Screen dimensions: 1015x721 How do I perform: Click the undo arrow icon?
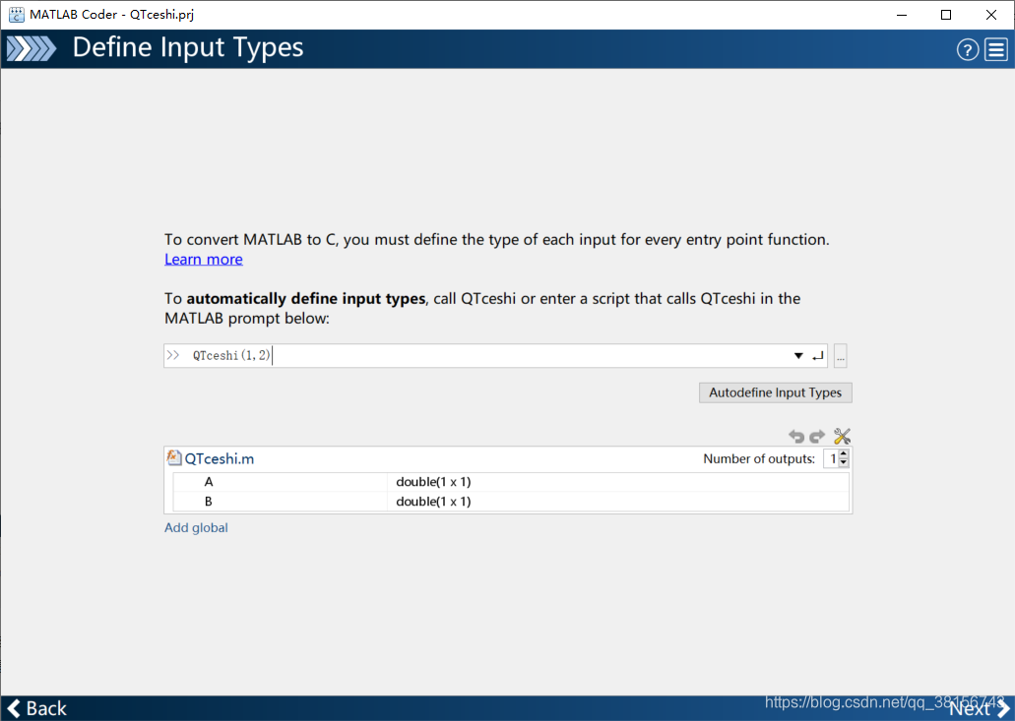point(796,437)
